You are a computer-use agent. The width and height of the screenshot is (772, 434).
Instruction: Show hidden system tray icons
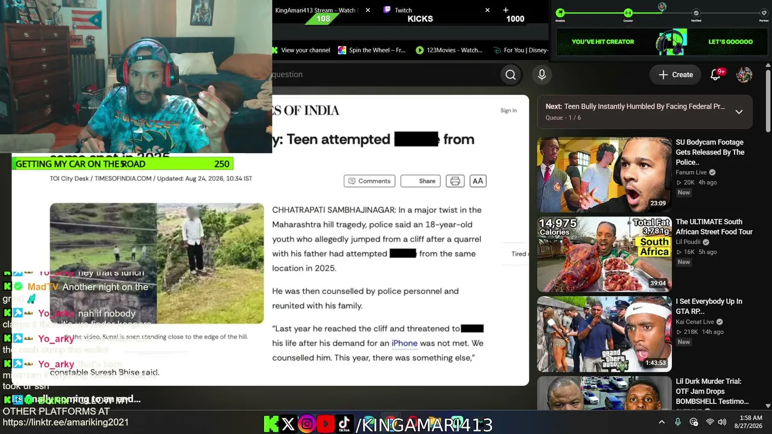(x=662, y=422)
